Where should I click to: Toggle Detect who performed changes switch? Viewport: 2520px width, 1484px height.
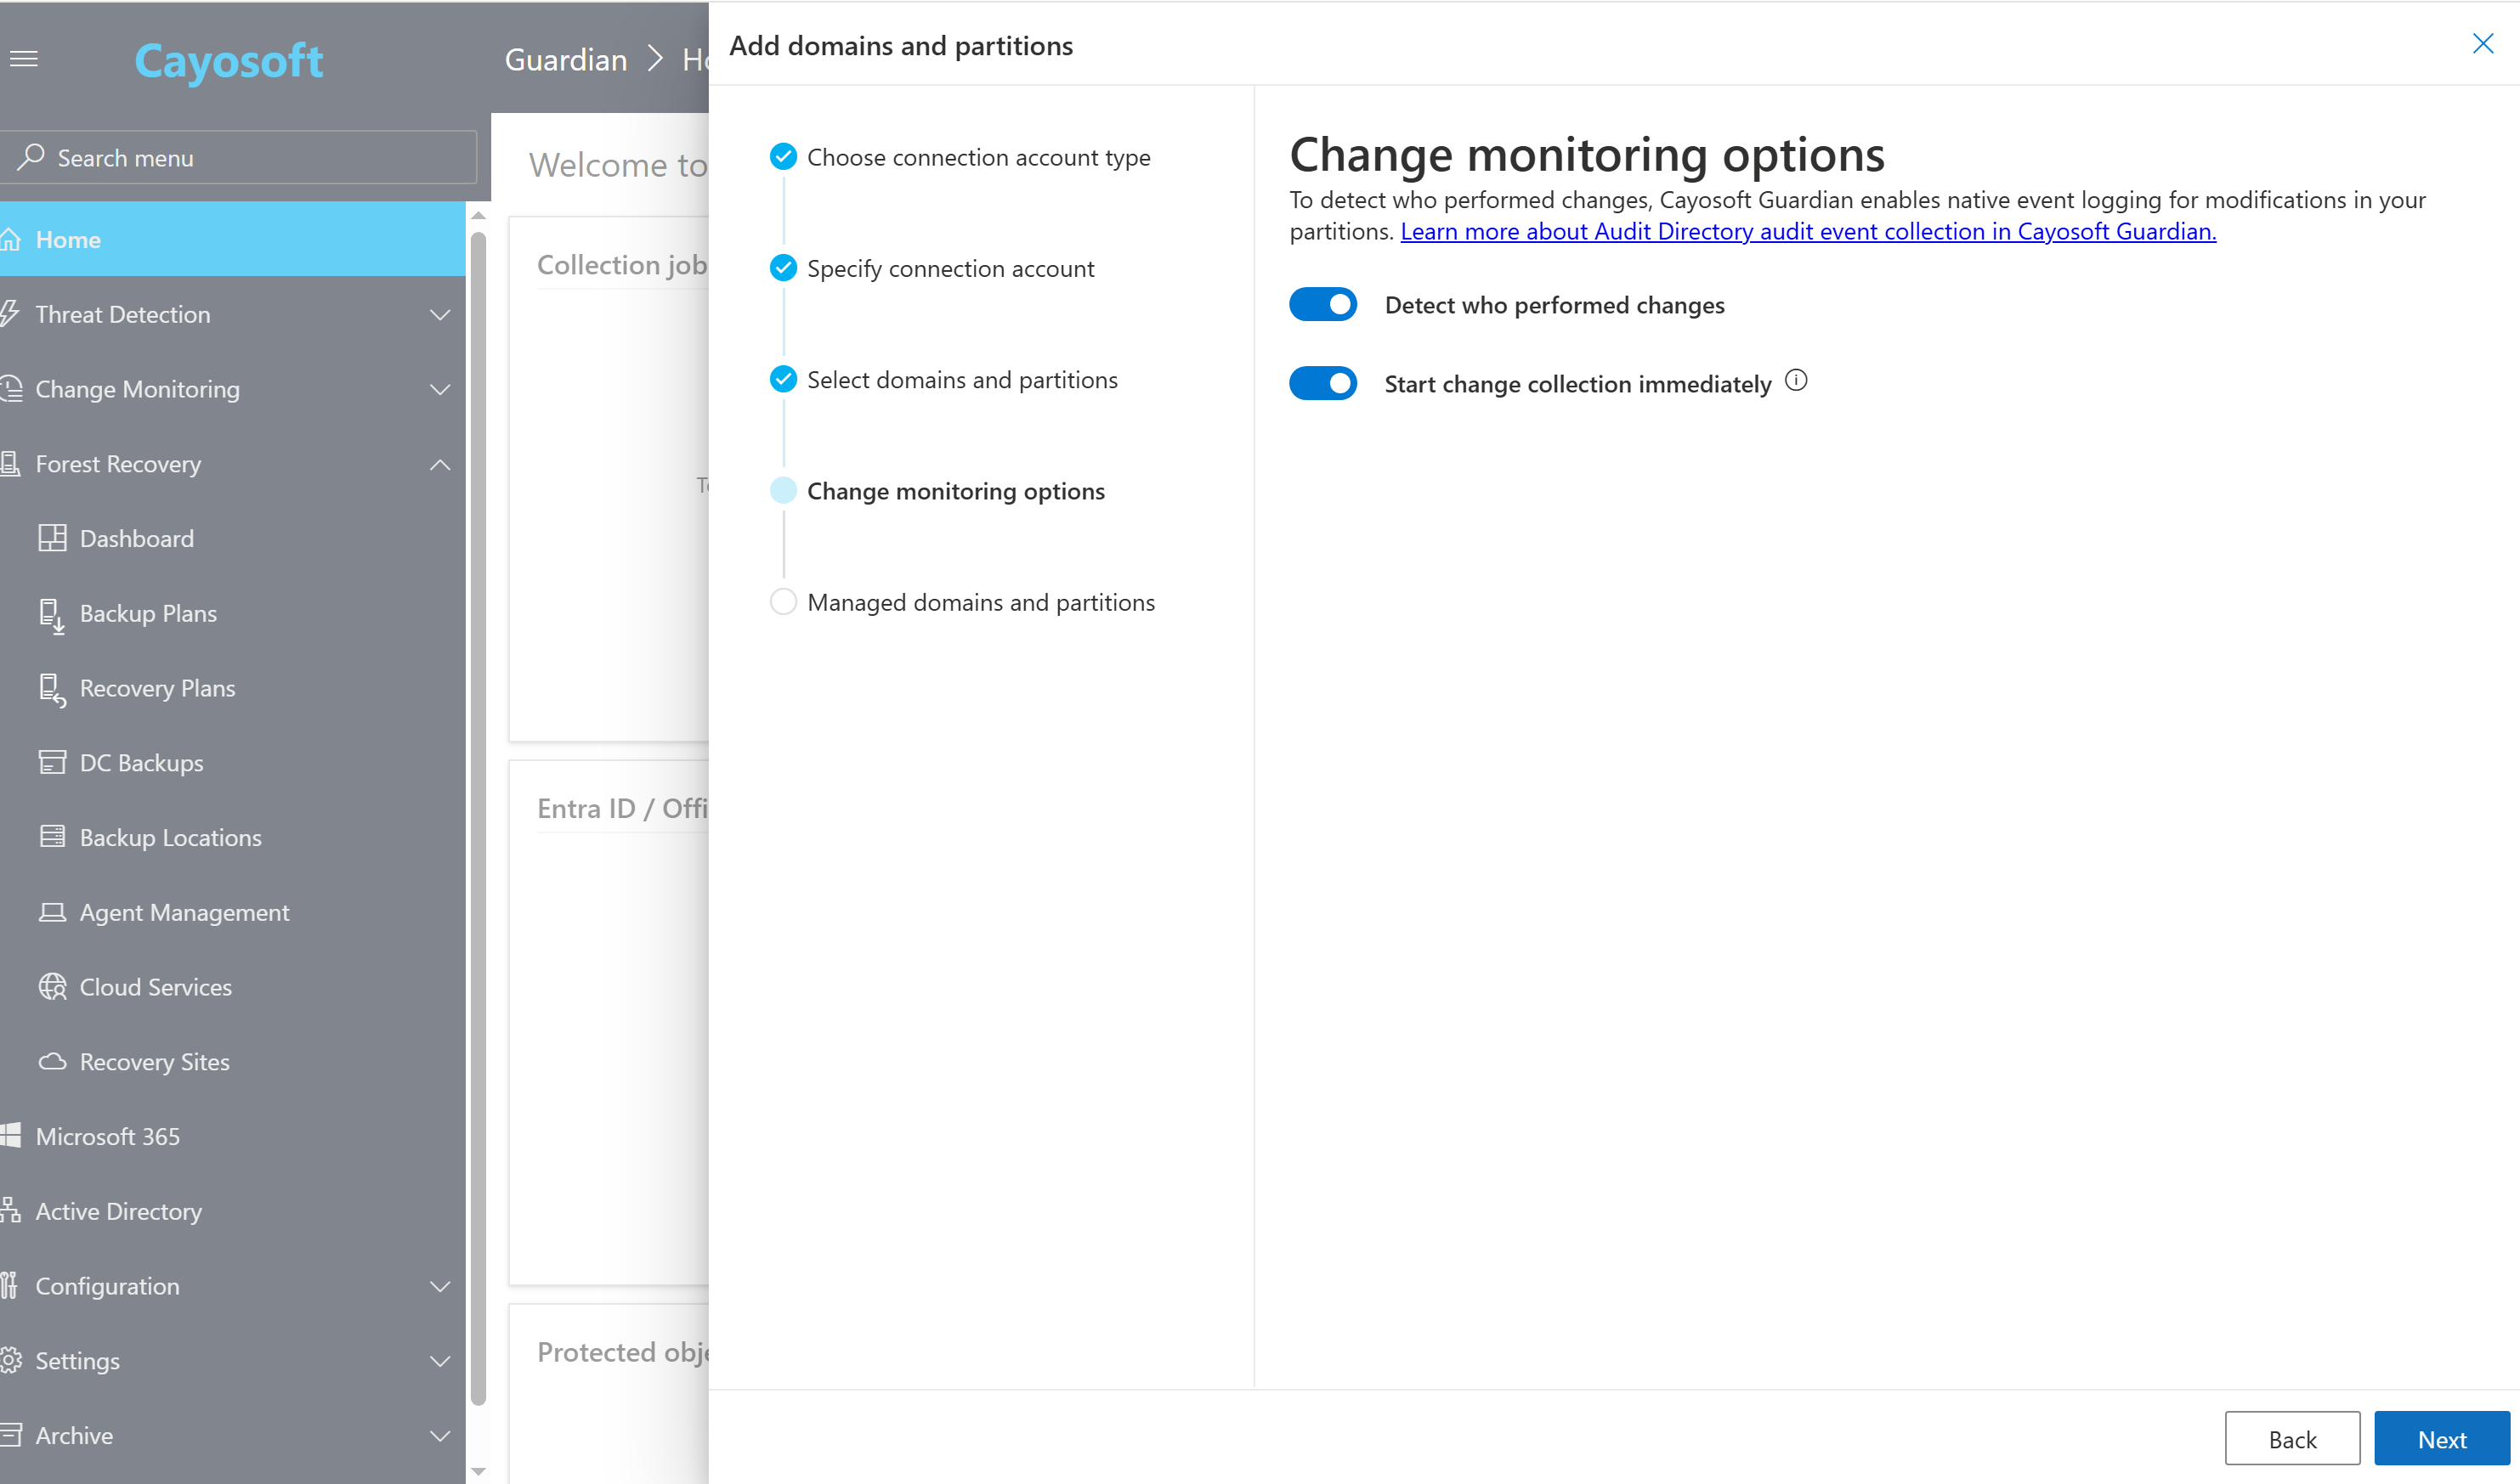1322,305
